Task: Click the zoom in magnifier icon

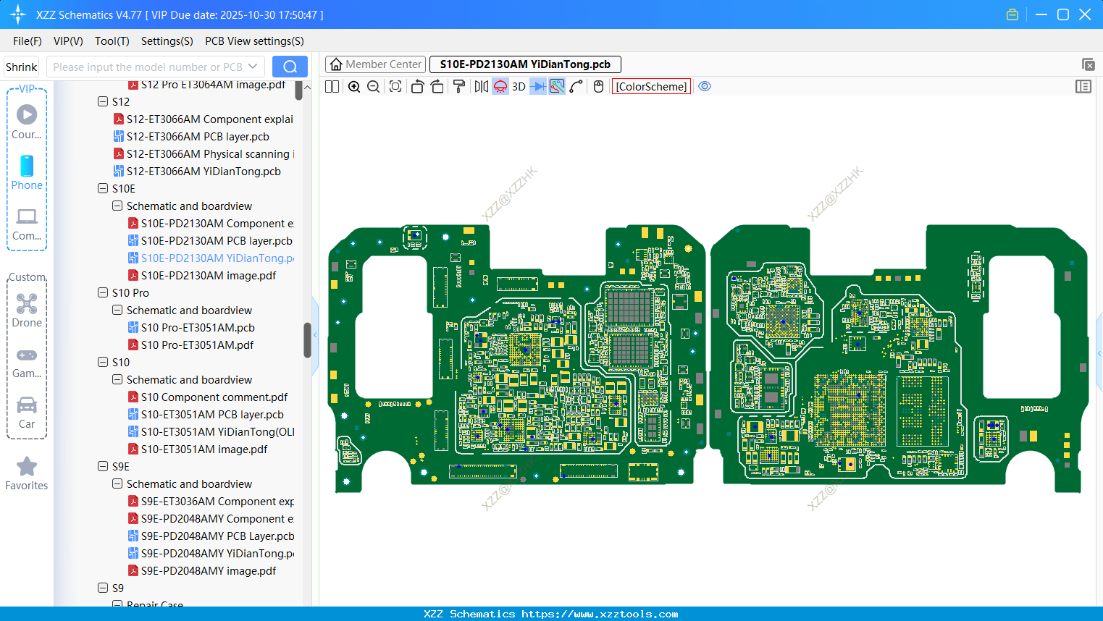Action: point(354,87)
